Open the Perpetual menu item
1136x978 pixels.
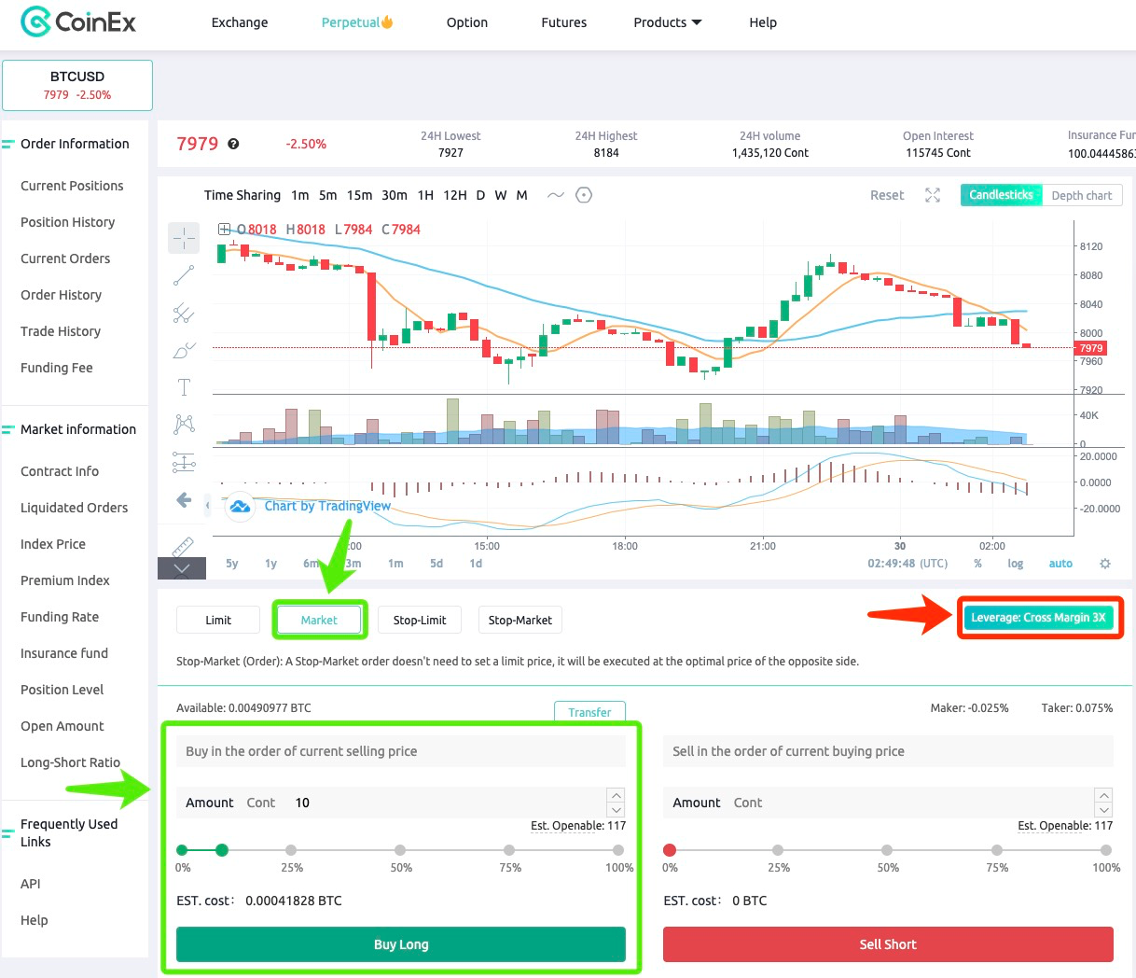pyautogui.click(x=357, y=22)
